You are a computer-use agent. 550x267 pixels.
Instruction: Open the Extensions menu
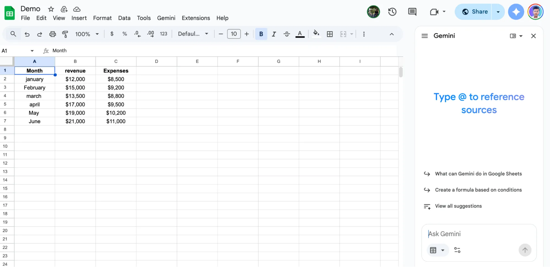click(196, 18)
